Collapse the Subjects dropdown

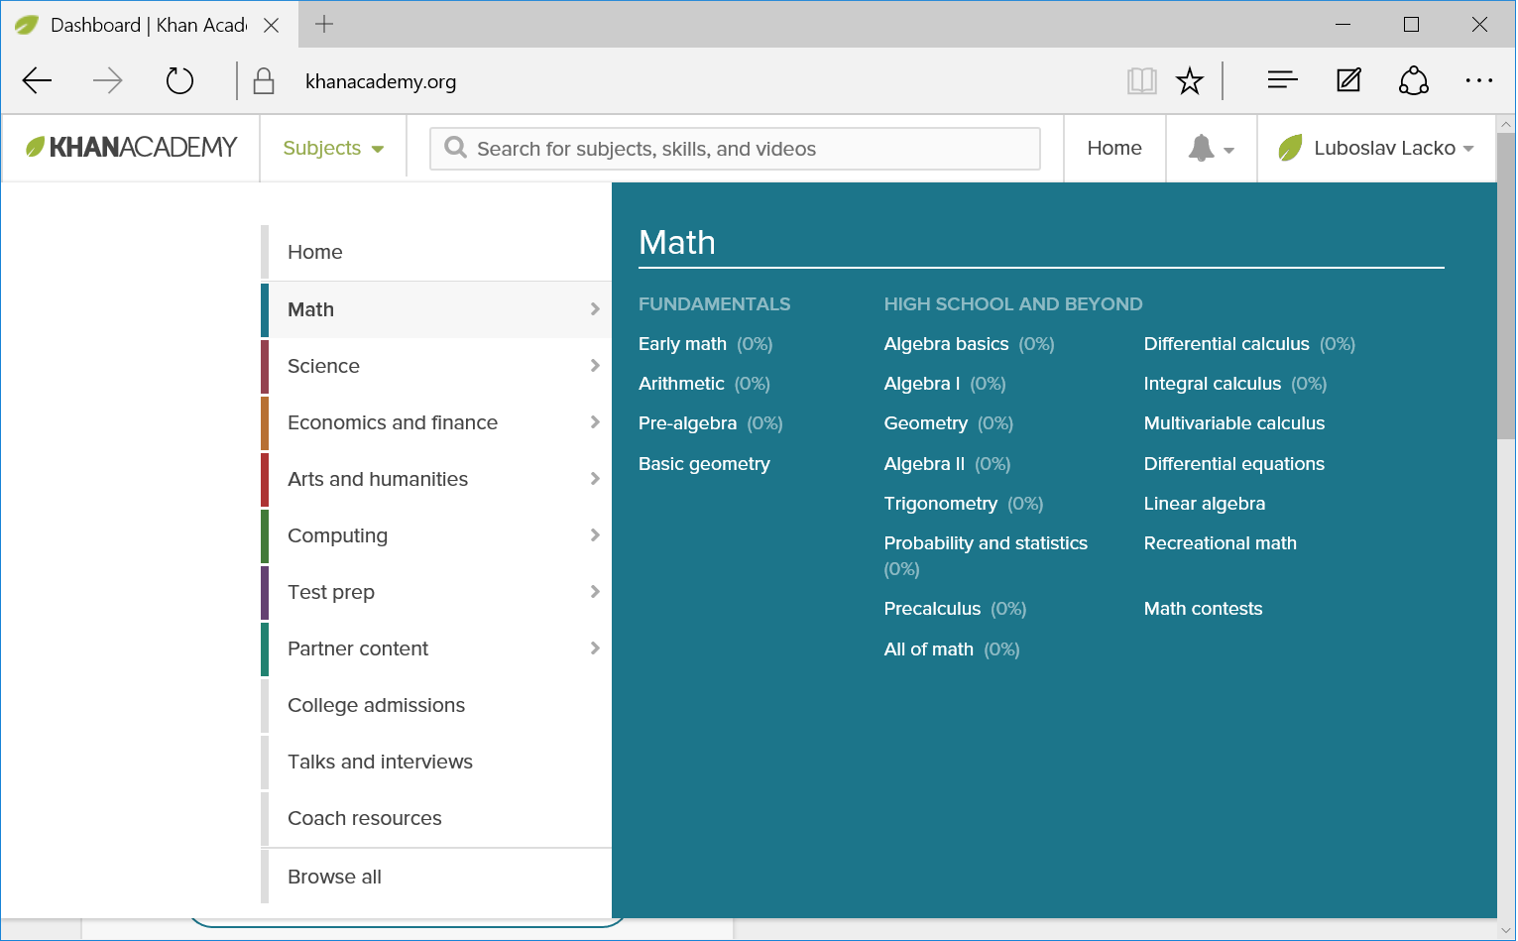coord(333,149)
